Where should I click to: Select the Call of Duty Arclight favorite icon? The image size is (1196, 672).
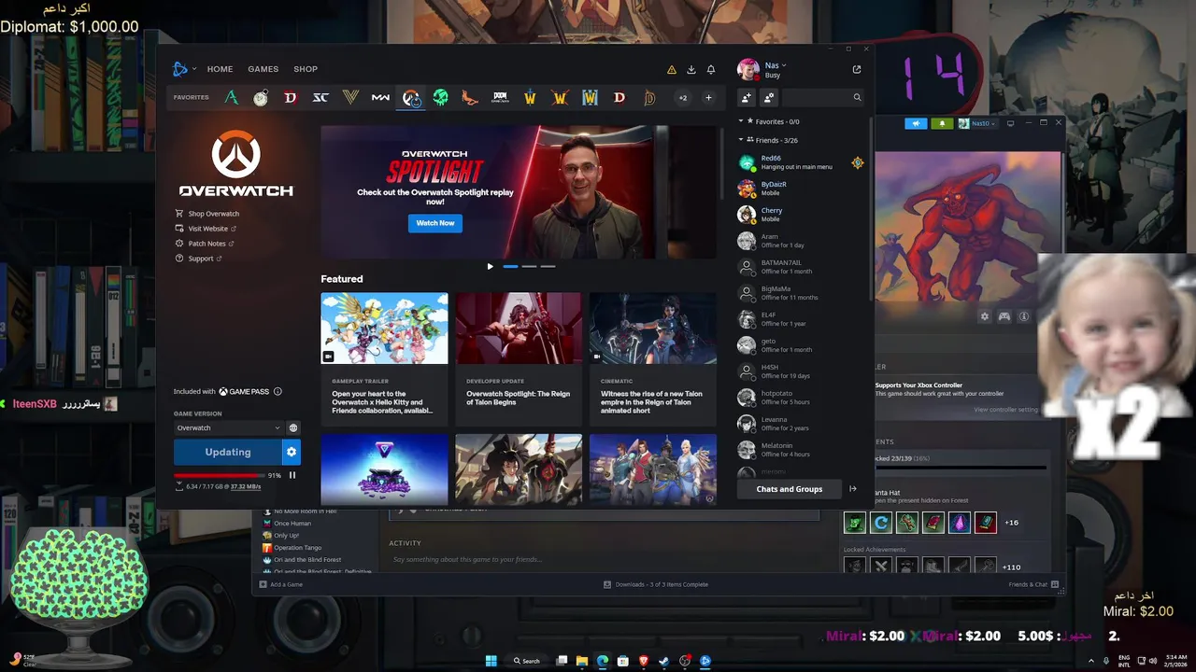click(231, 97)
